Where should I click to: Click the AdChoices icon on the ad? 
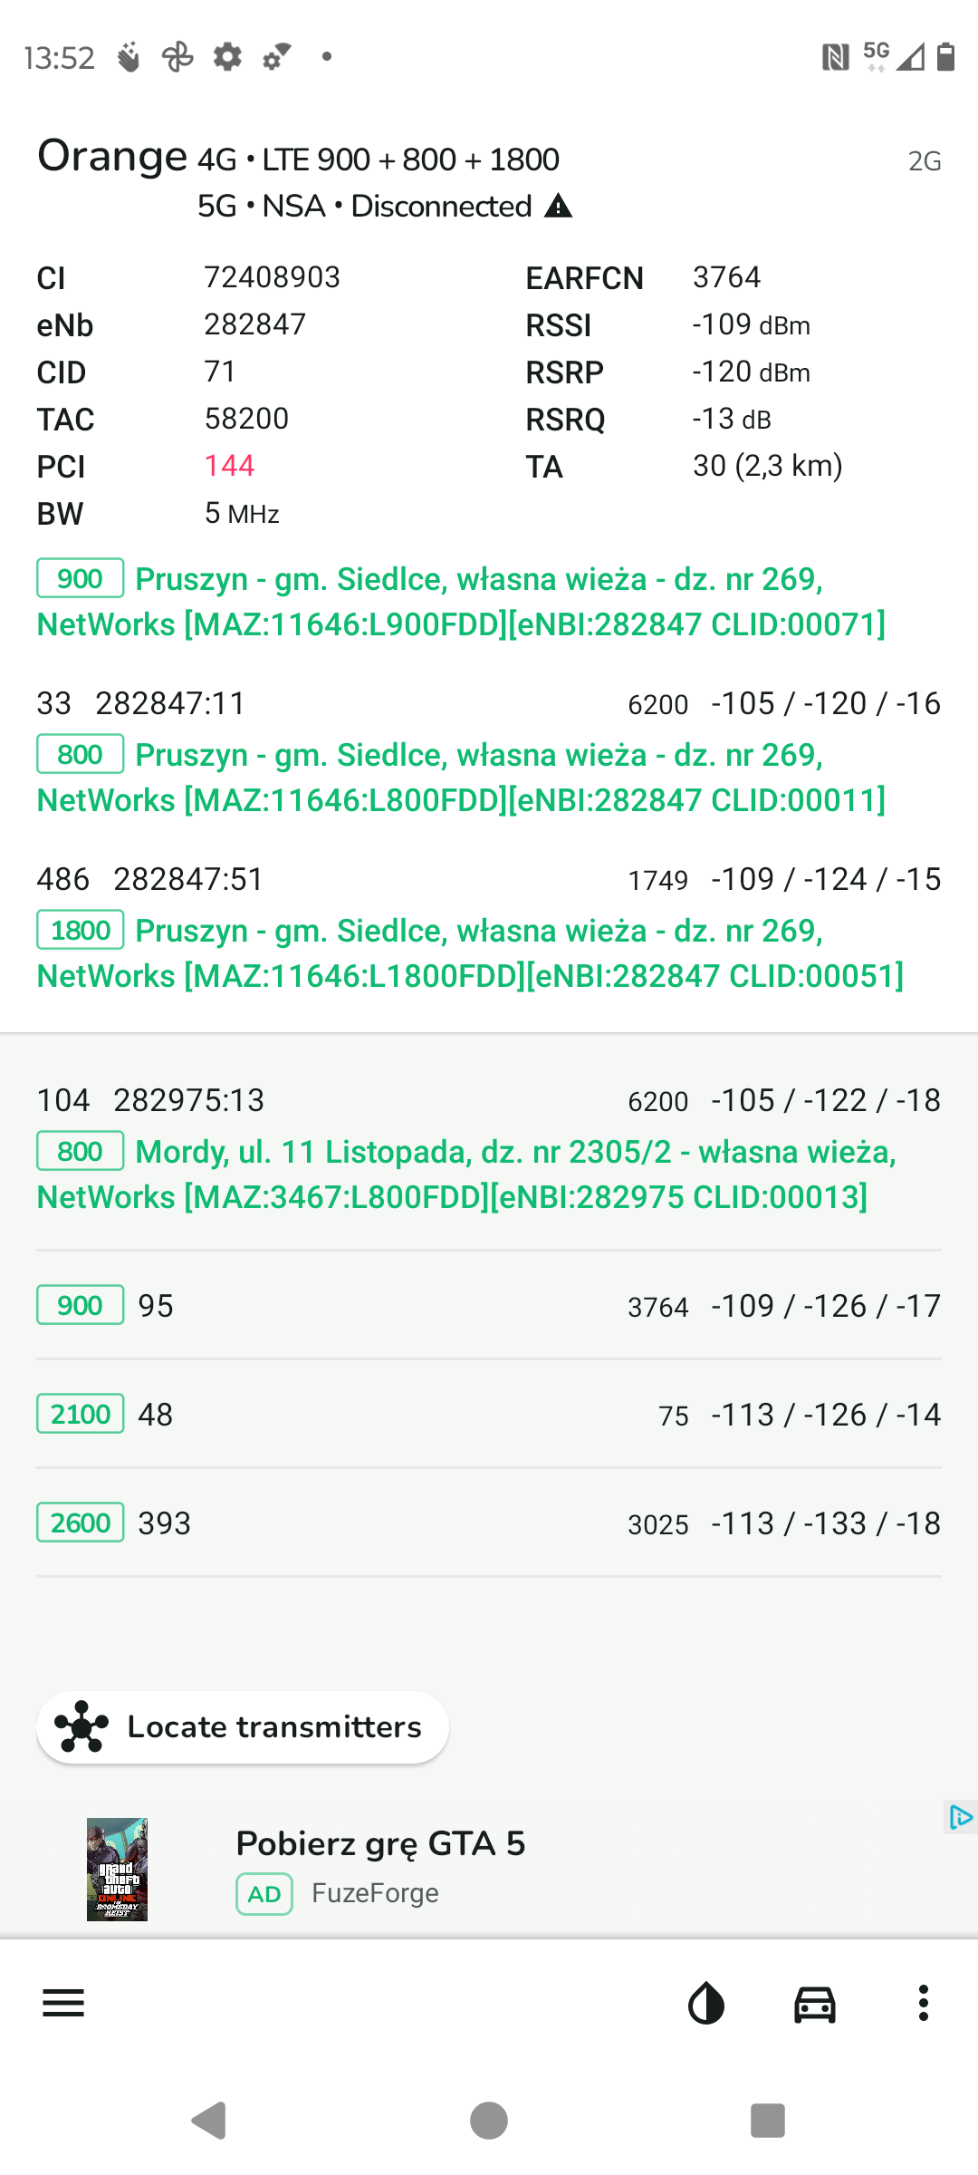(960, 1817)
